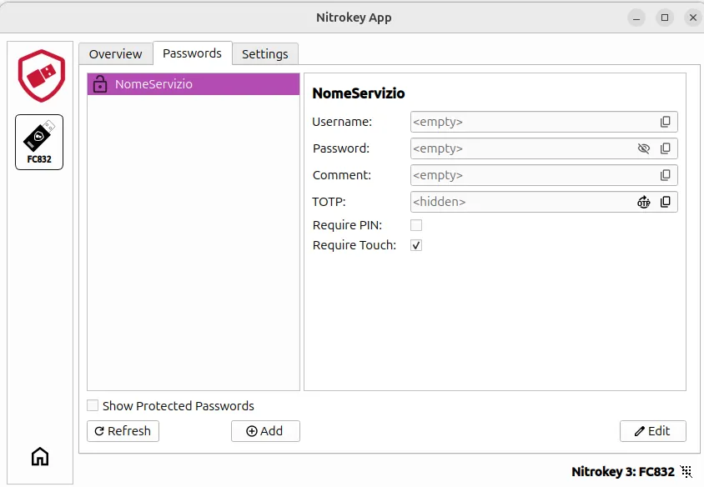Copy the Username field value

[665, 122]
